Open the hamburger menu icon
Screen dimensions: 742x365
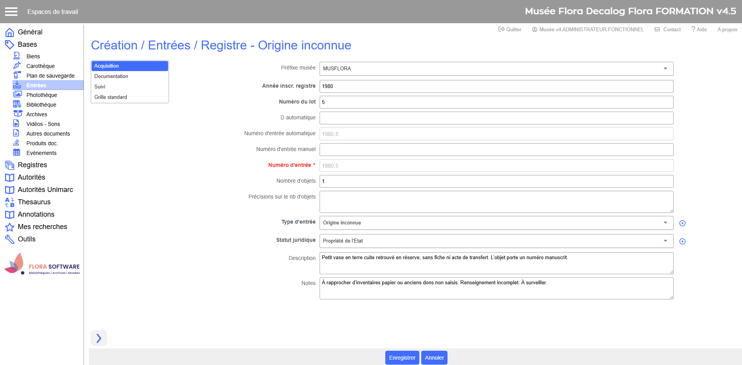(x=11, y=12)
